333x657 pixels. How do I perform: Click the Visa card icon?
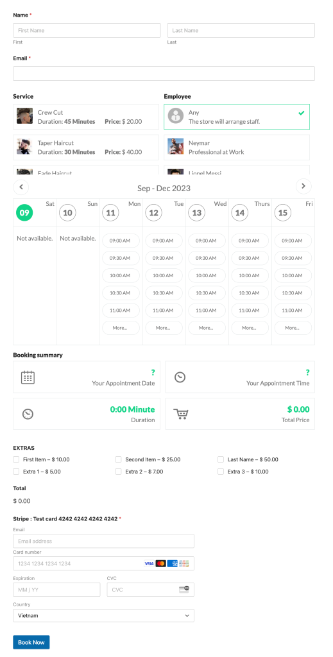click(149, 563)
